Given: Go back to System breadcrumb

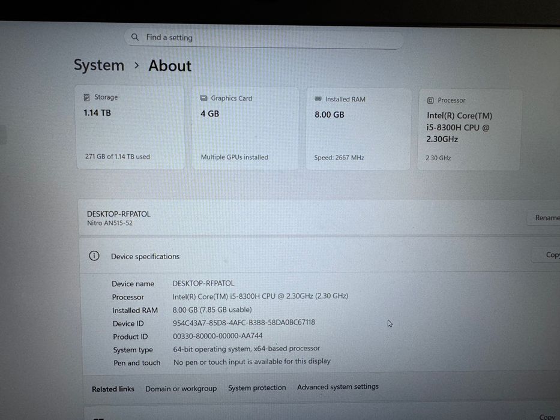Looking at the screenshot, I should click(x=99, y=65).
